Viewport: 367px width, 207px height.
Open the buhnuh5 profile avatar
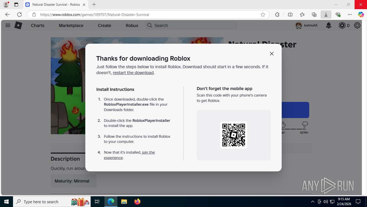[298, 26]
